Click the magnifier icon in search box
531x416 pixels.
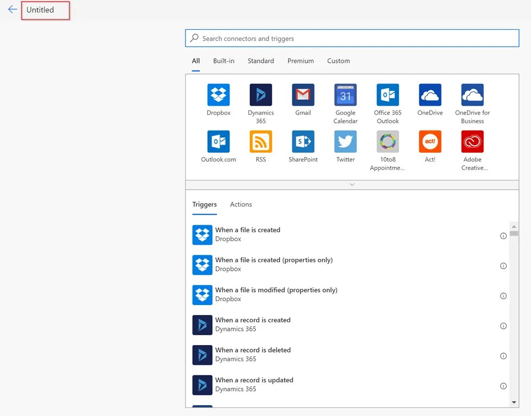click(x=194, y=38)
